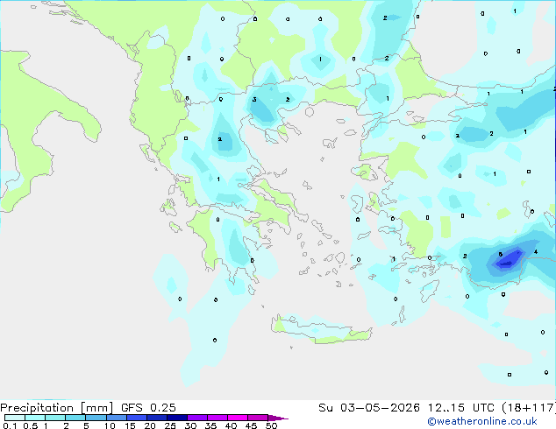Click the legend label "0.1"
The height and width of the screenshot is (429, 556).
pos(10,425)
